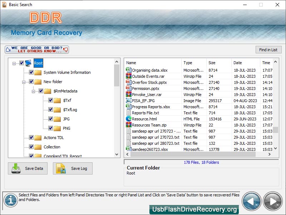The image size is (286, 215).
Task: Click the archive icon of Pinvoke_User.rar
Action: tap(129, 94)
